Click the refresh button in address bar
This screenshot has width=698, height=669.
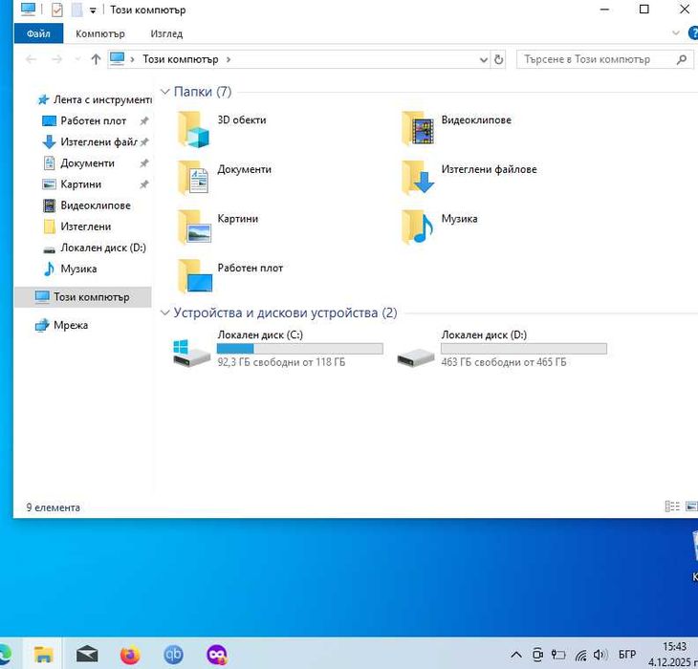click(x=498, y=59)
